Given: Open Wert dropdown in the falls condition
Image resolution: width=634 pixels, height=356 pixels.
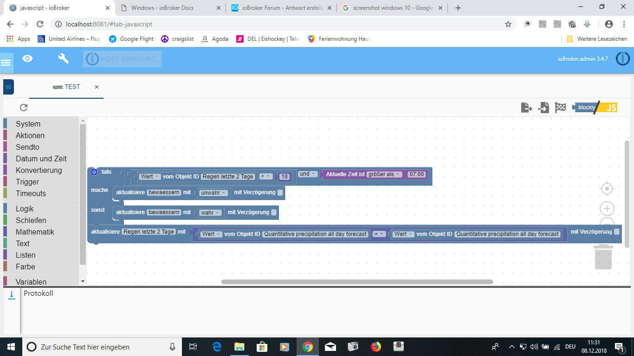Looking at the screenshot, I should 150,176.
